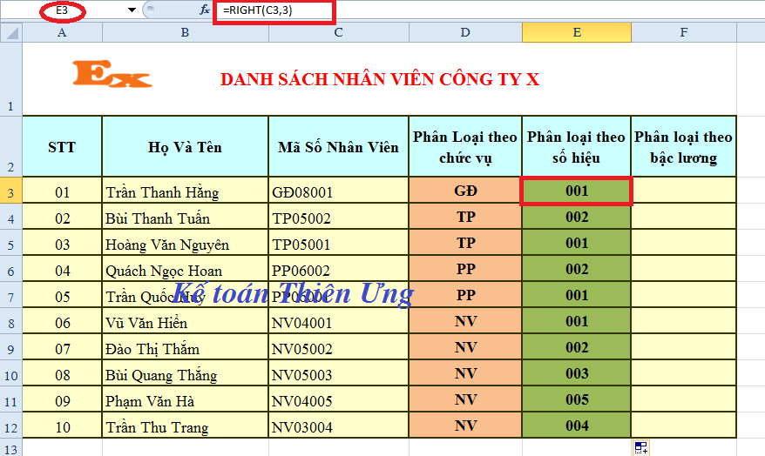Select column A header
This screenshot has height=456, width=765.
pyautogui.click(x=62, y=33)
